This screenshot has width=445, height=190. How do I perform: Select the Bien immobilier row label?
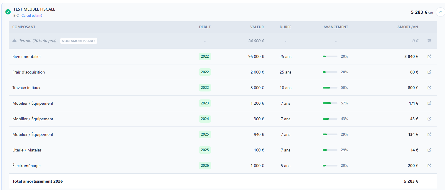[27, 56]
